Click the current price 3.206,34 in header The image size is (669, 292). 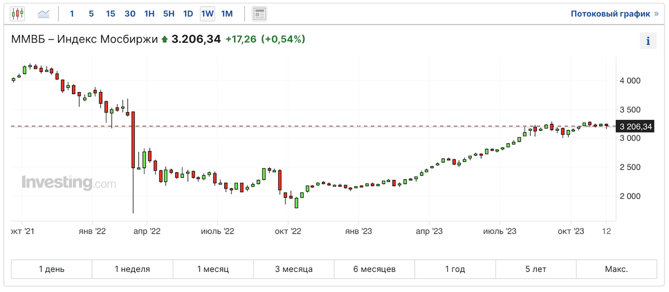pos(196,40)
